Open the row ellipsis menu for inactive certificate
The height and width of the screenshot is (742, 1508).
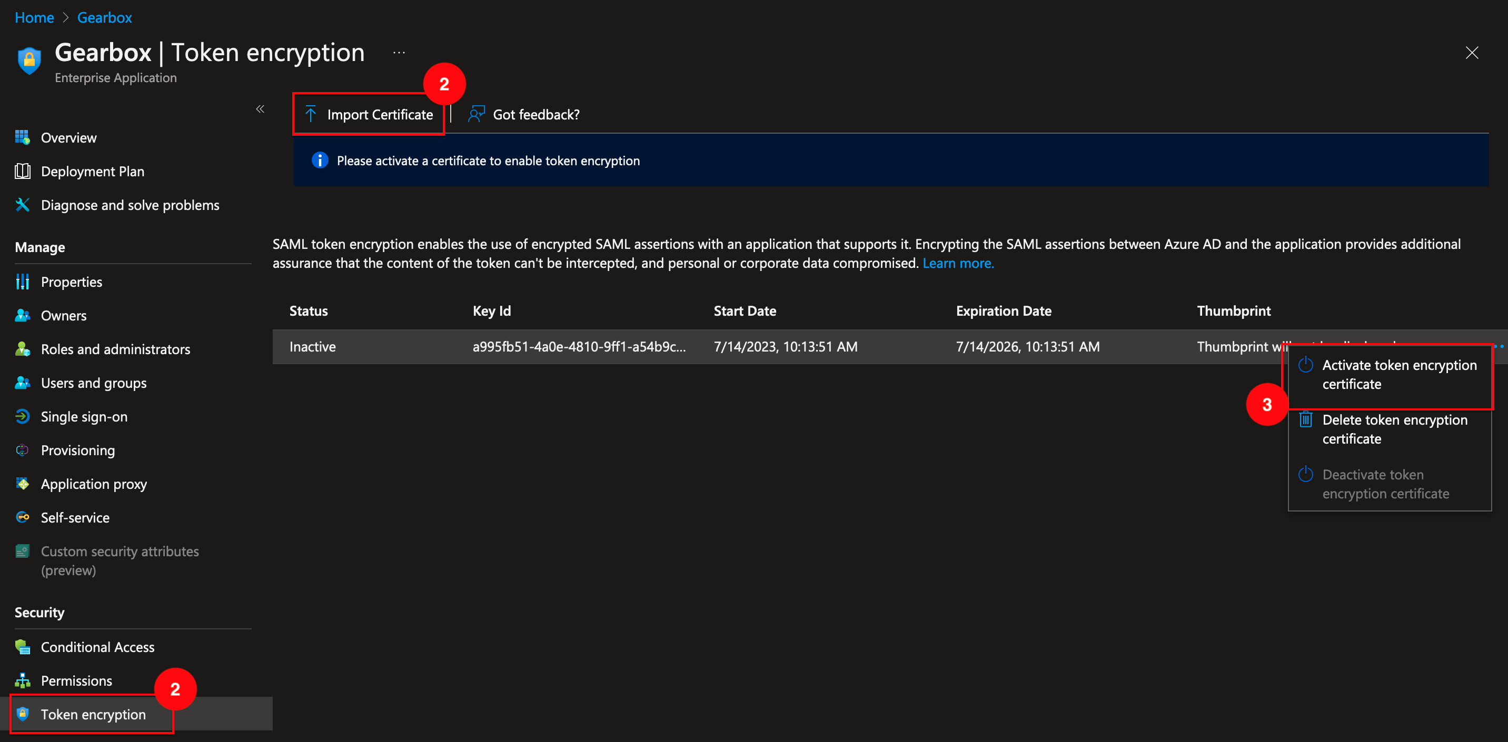[x=1499, y=346]
